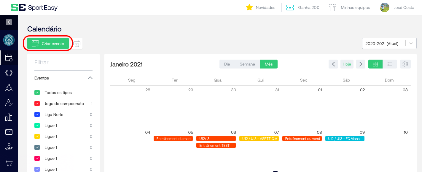This screenshot has height=172, width=422.
Task: Click the yellow U12 / U13 - ASPTT event
Action: (x=259, y=138)
